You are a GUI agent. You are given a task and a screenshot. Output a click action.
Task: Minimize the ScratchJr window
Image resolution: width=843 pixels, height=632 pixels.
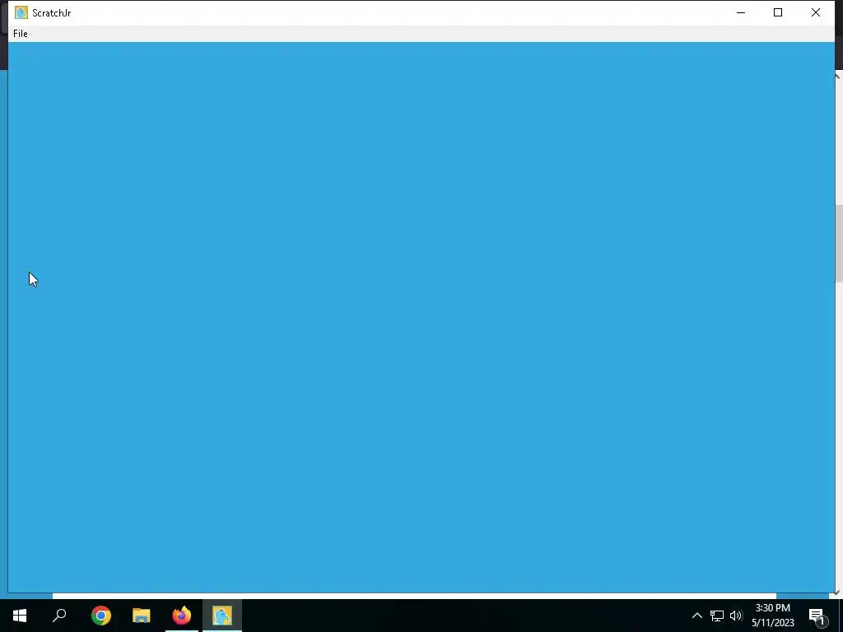pyautogui.click(x=741, y=12)
